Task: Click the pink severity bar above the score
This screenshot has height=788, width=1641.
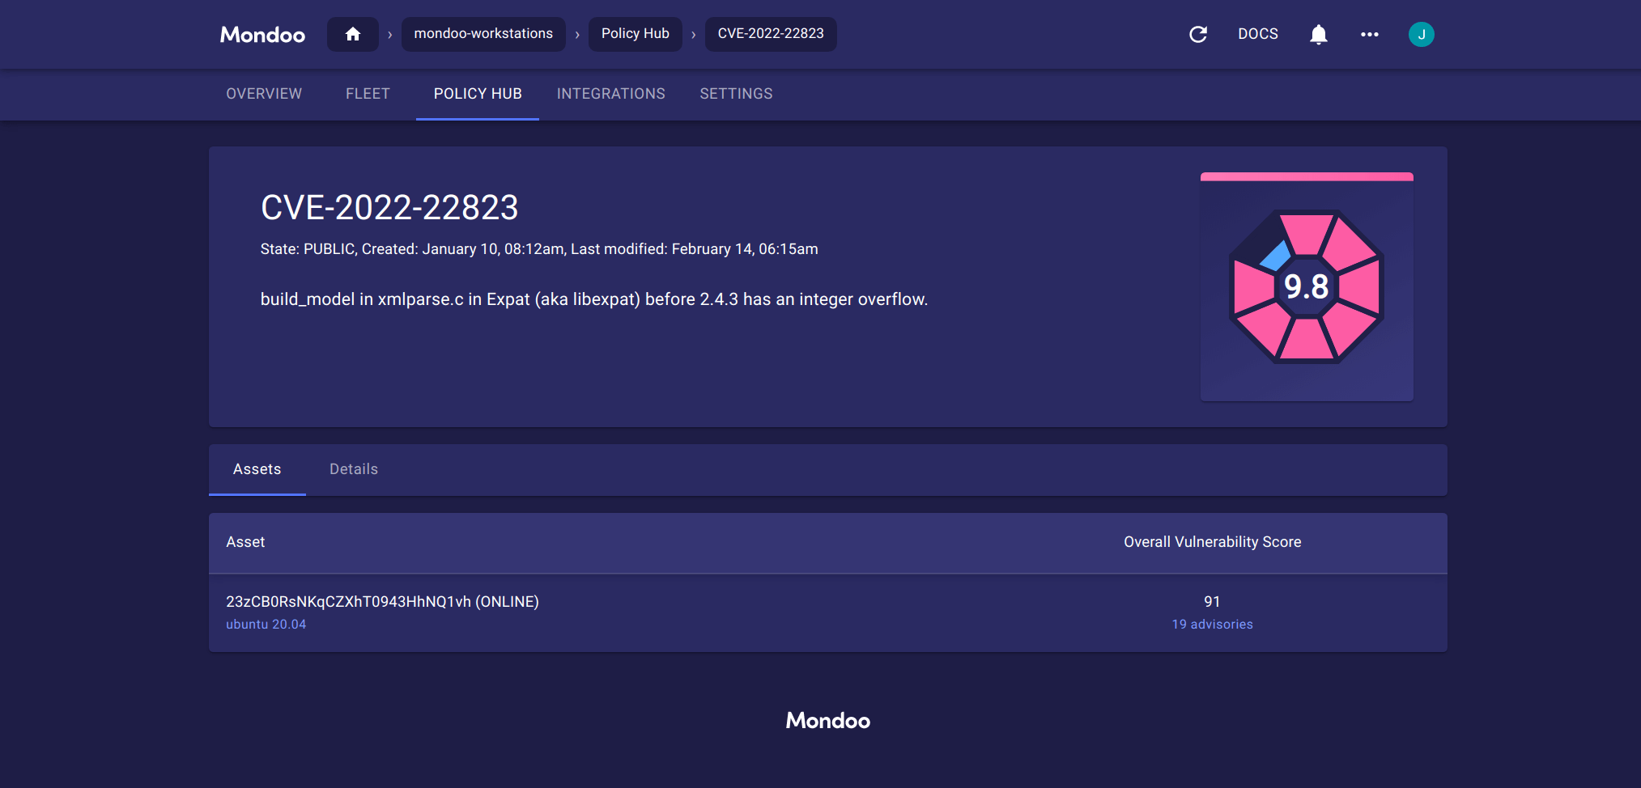Action: pos(1307,176)
